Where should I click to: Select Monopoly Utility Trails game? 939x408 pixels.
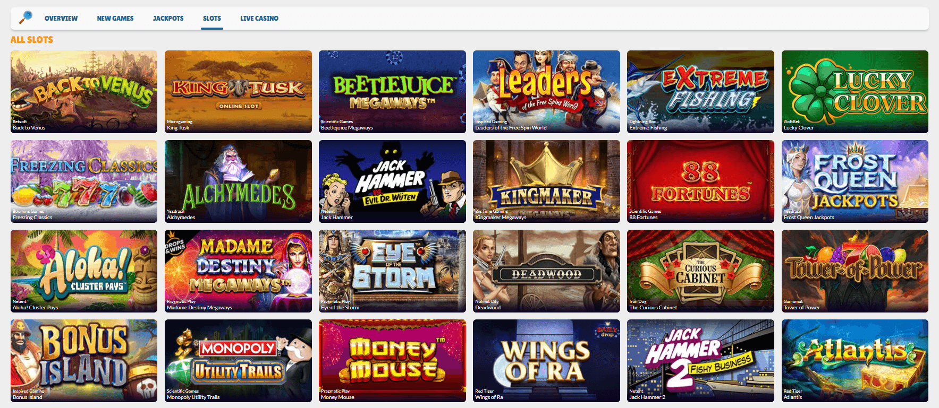pyautogui.click(x=238, y=361)
